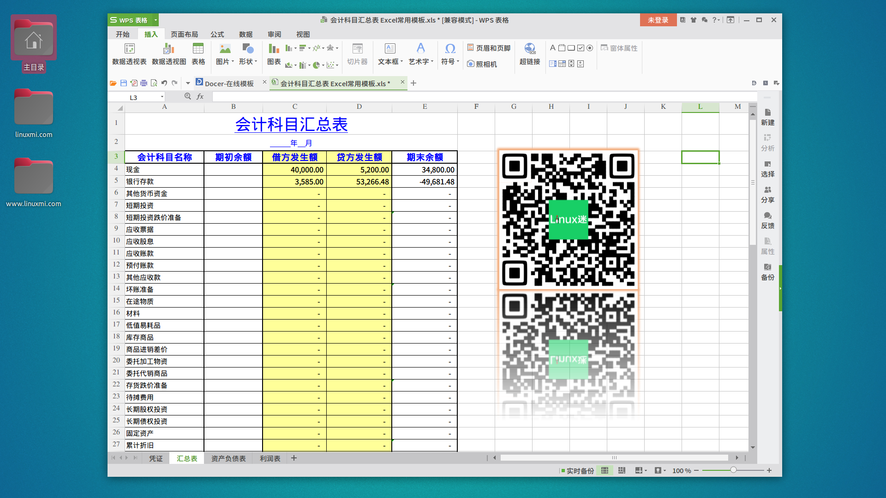
Task: Open the 照相机 camera tool
Action: click(x=482, y=64)
